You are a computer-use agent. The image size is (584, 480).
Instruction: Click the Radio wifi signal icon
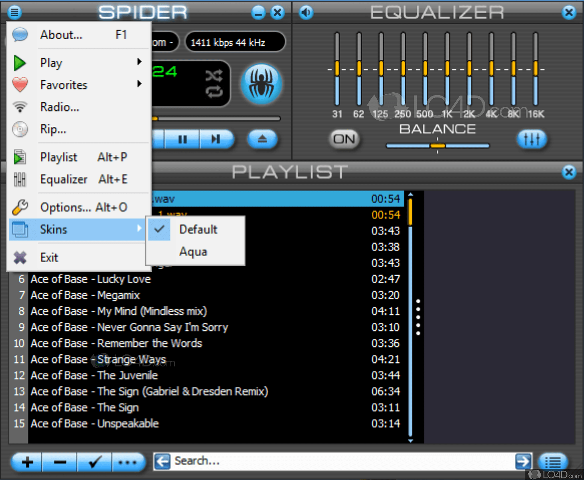point(20,107)
